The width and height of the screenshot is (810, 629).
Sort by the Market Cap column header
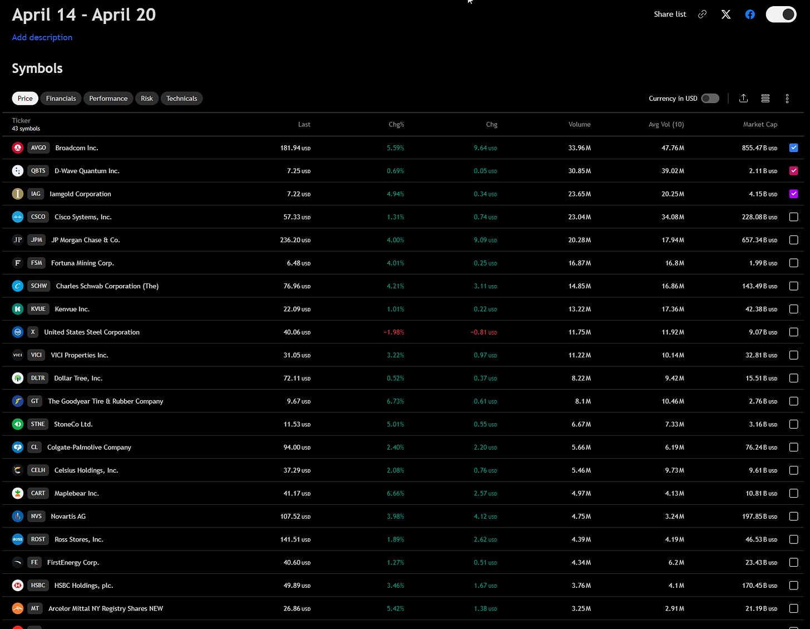[760, 125]
